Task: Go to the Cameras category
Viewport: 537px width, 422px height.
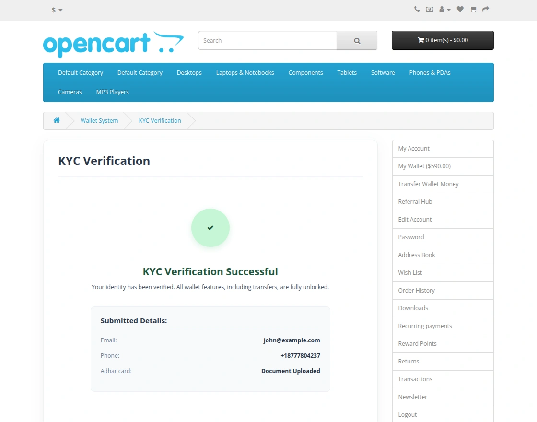Action: [x=70, y=92]
